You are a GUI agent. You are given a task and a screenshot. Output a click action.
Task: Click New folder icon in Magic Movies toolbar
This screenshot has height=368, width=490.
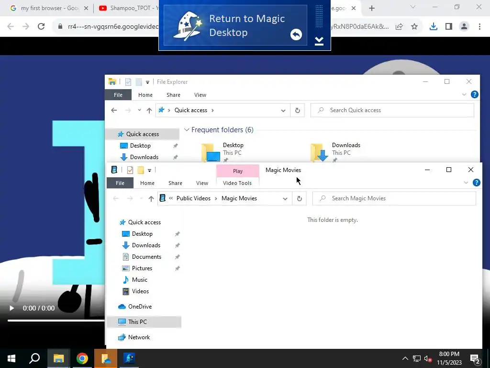pyautogui.click(x=141, y=170)
